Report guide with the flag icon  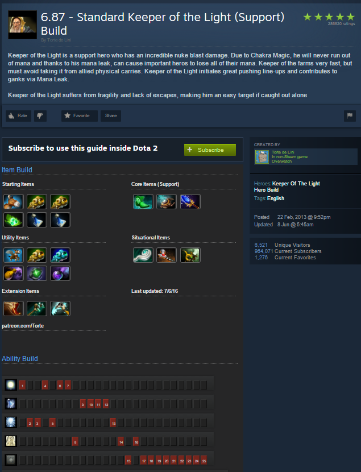coord(350,115)
